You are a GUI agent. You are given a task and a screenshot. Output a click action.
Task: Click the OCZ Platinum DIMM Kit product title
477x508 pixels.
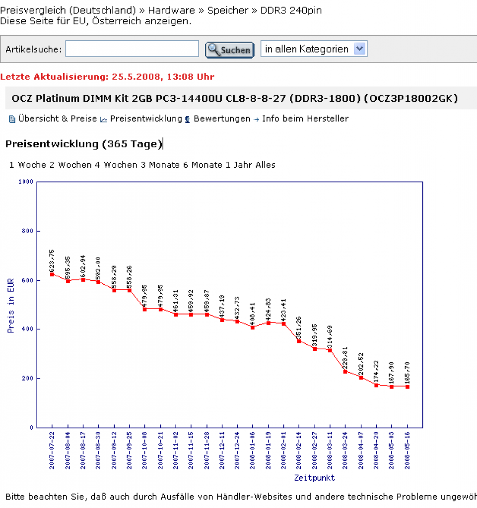click(x=235, y=98)
